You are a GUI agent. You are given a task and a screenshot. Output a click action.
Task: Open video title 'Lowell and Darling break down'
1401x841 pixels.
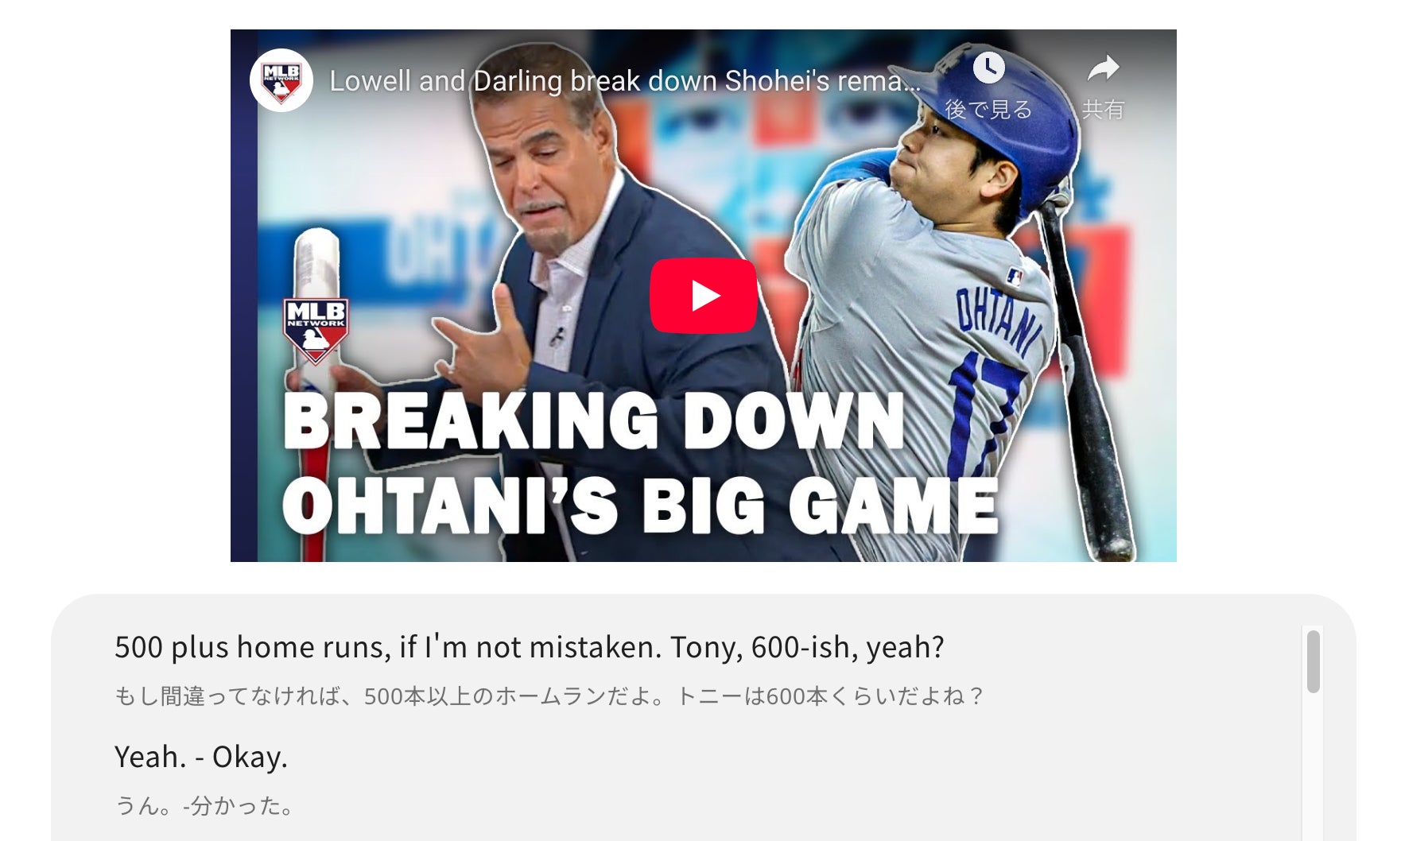(626, 80)
